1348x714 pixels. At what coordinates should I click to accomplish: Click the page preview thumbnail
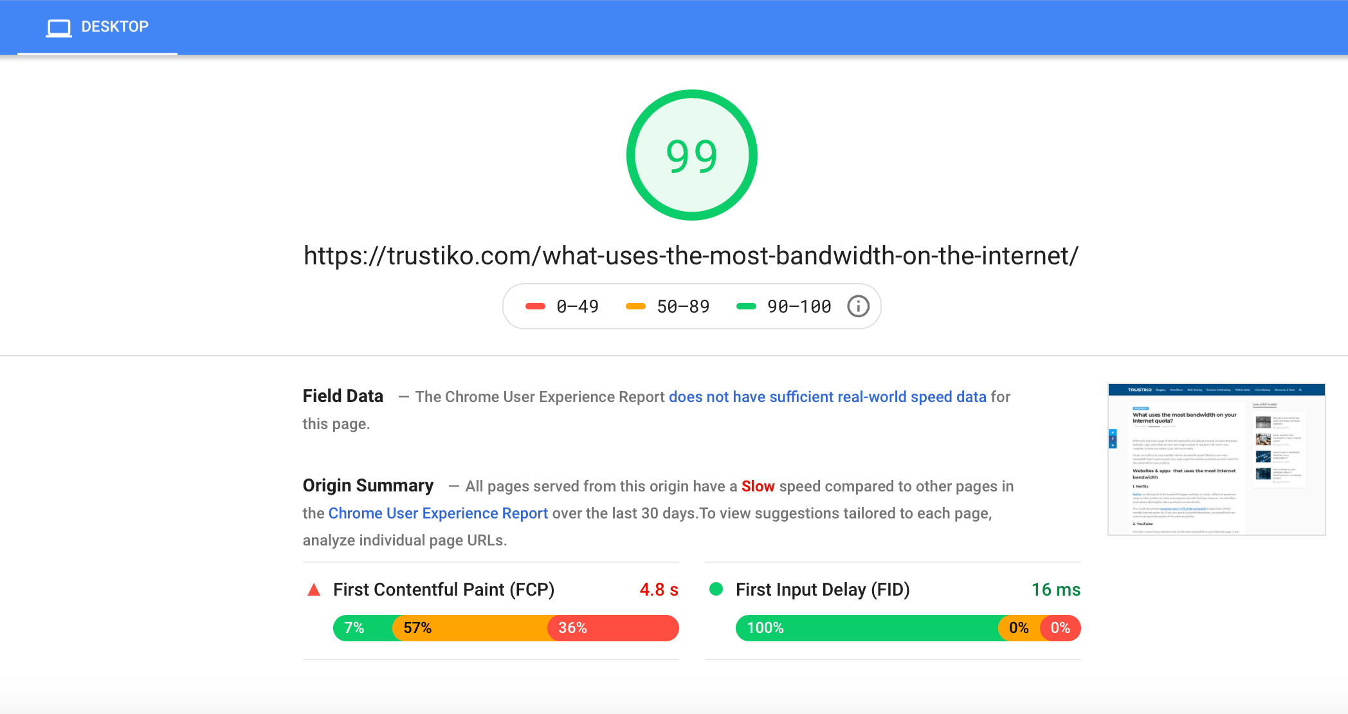point(1216,459)
